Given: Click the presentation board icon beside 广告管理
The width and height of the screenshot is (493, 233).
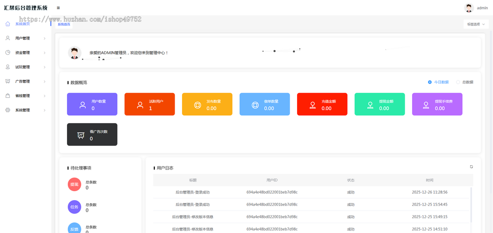Looking at the screenshot, I should 7,81.
